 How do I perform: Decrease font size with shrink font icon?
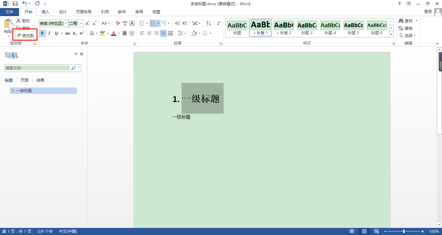94,24
